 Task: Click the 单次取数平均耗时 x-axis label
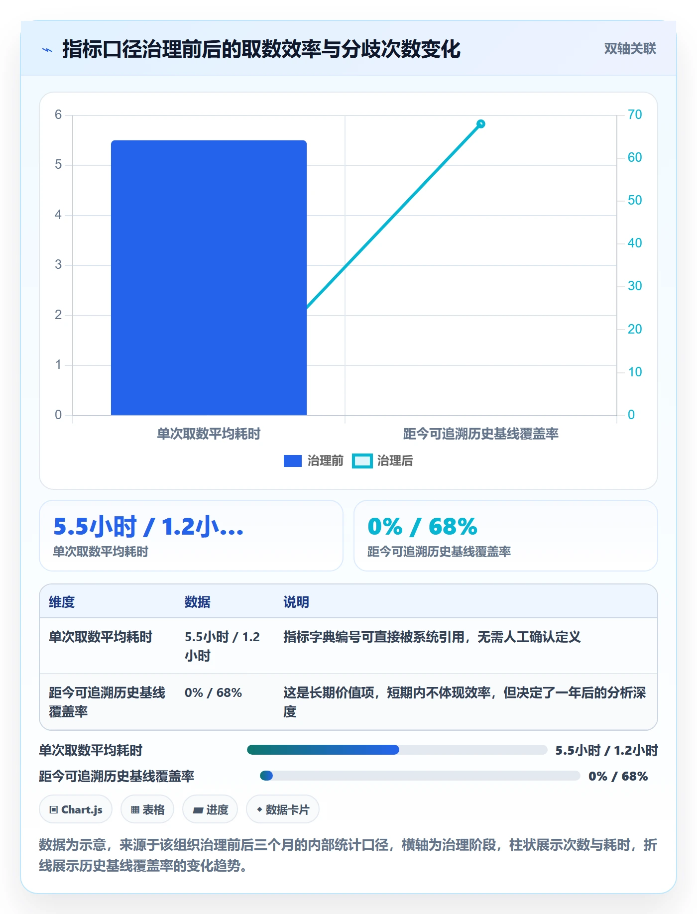tap(209, 434)
